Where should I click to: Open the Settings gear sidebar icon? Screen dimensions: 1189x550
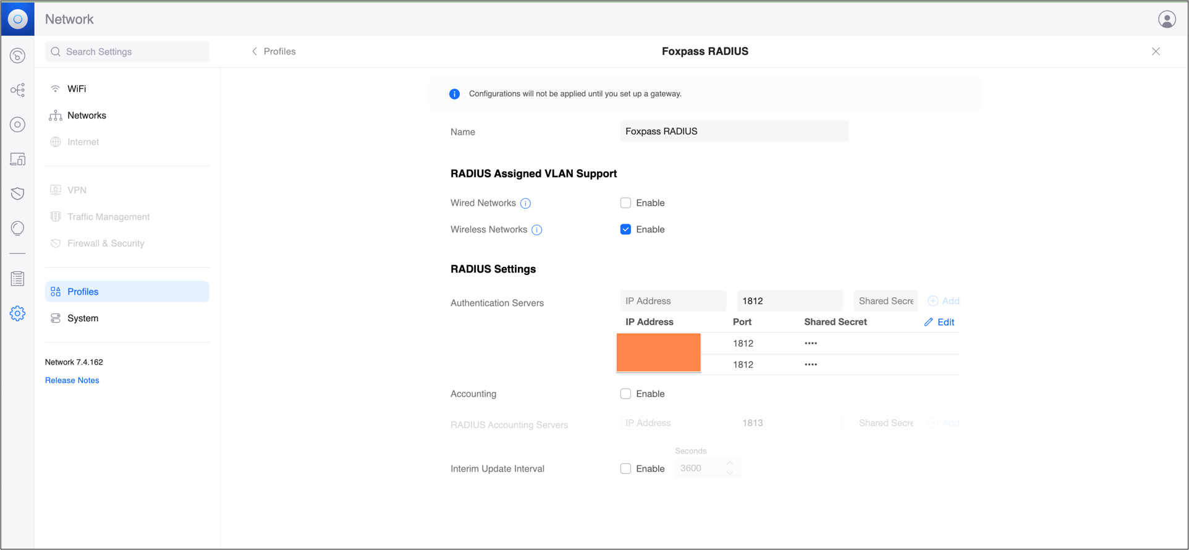[x=17, y=313]
